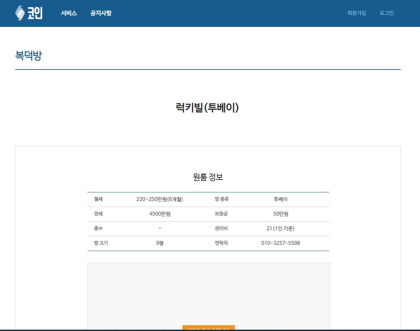
Task: Open the 서비스 menu item
Action: pyautogui.click(x=69, y=13)
